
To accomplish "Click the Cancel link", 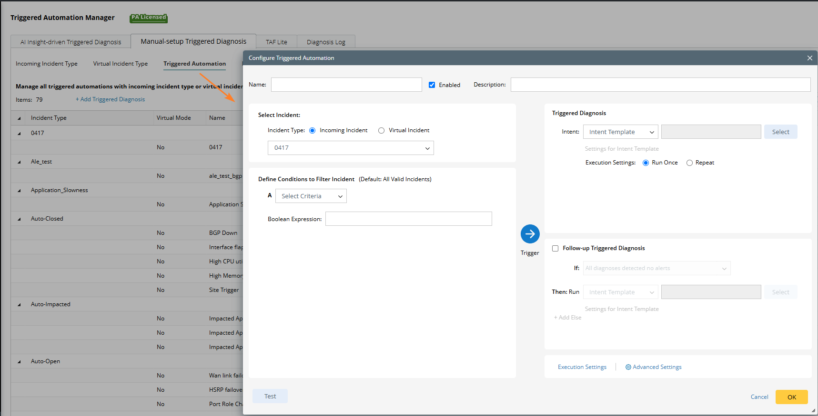I will [759, 397].
